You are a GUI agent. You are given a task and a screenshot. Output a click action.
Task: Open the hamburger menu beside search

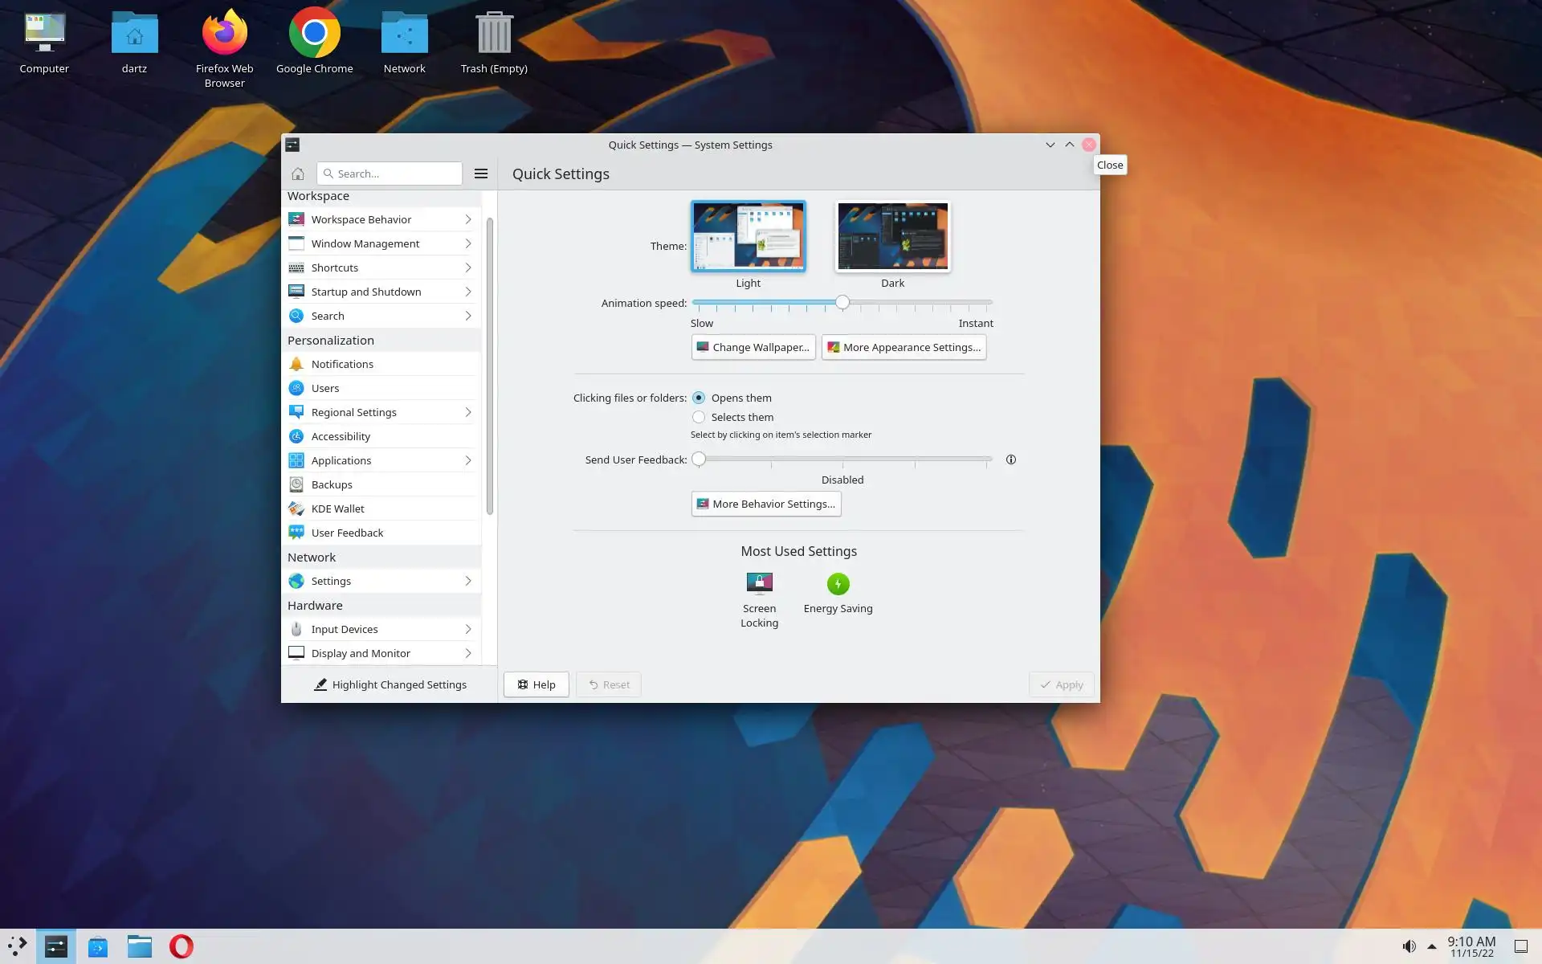click(x=481, y=174)
